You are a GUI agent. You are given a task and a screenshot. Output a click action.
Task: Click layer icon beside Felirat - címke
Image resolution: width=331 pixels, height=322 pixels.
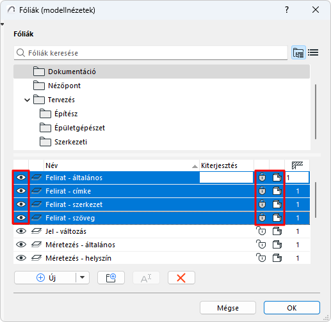click(x=36, y=191)
